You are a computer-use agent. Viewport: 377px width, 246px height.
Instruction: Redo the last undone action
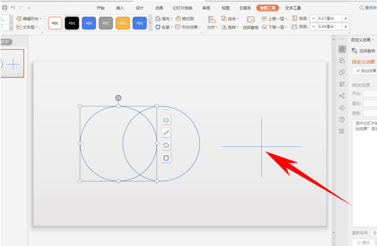click(21, 8)
